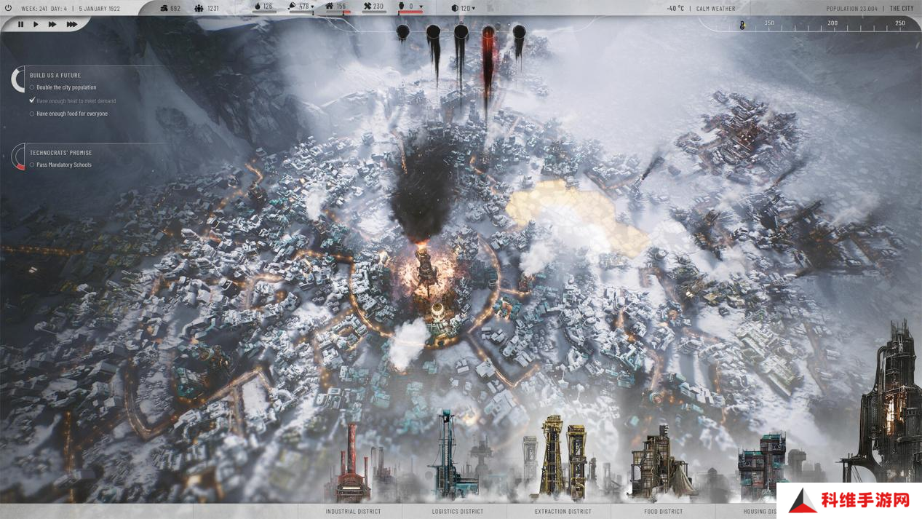Click the POPULATION 23,004 label

[x=851, y=9]
